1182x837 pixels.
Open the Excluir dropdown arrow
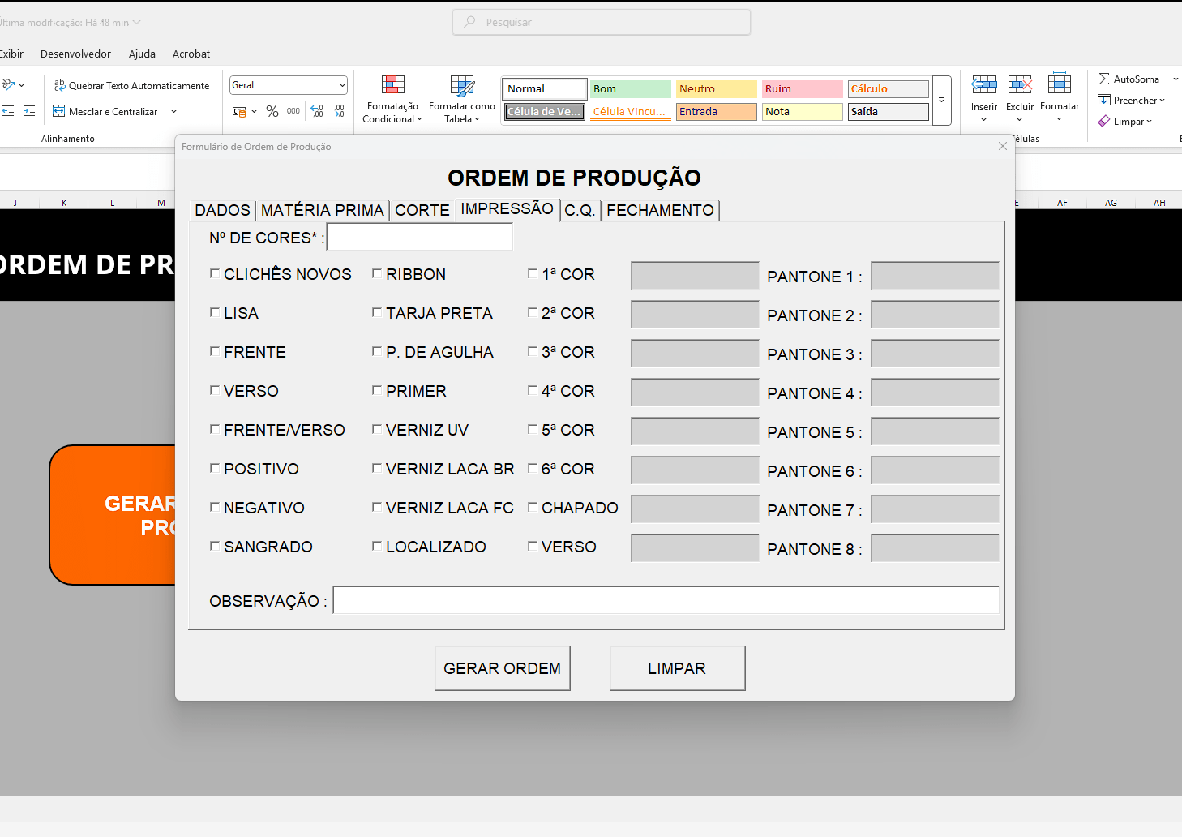coord(1020,120)
